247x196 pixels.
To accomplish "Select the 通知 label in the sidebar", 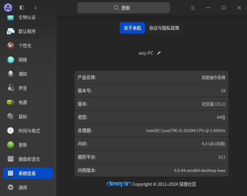I will (x=23, y=74).
